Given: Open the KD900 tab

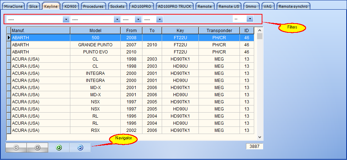Looking at the screenshot, I should 70,6.
